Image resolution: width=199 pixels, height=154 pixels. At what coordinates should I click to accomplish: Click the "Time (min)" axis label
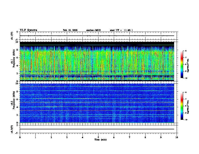point(101,140)
